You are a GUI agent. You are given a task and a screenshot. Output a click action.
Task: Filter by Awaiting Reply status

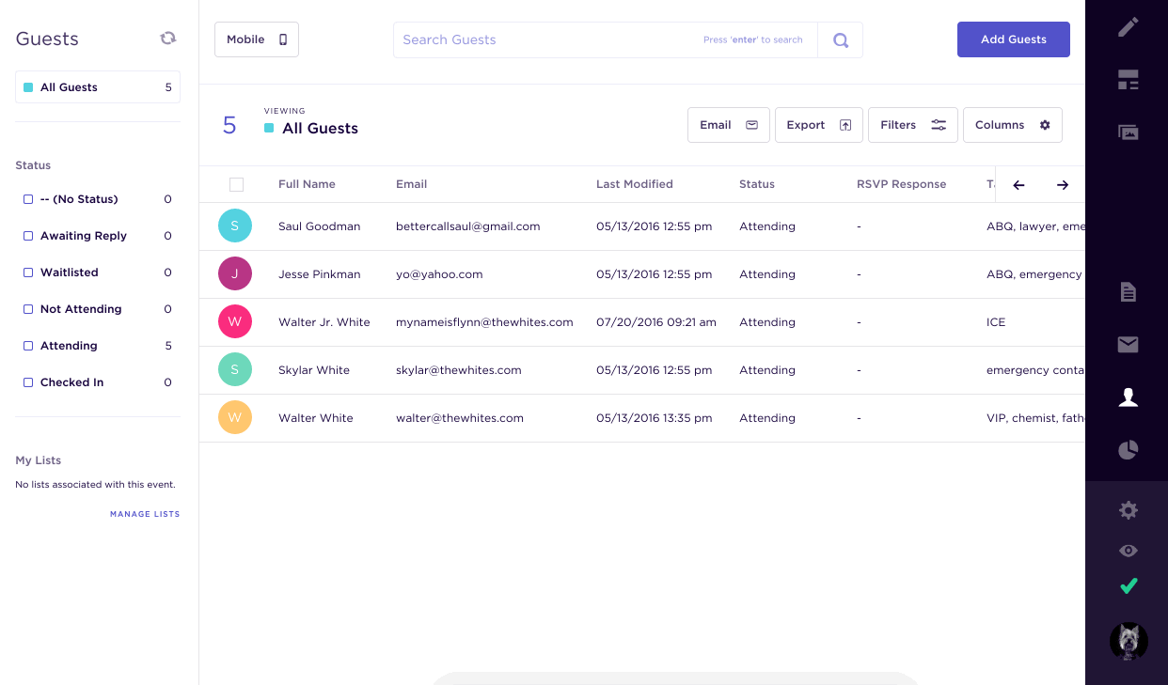(98, 236)
